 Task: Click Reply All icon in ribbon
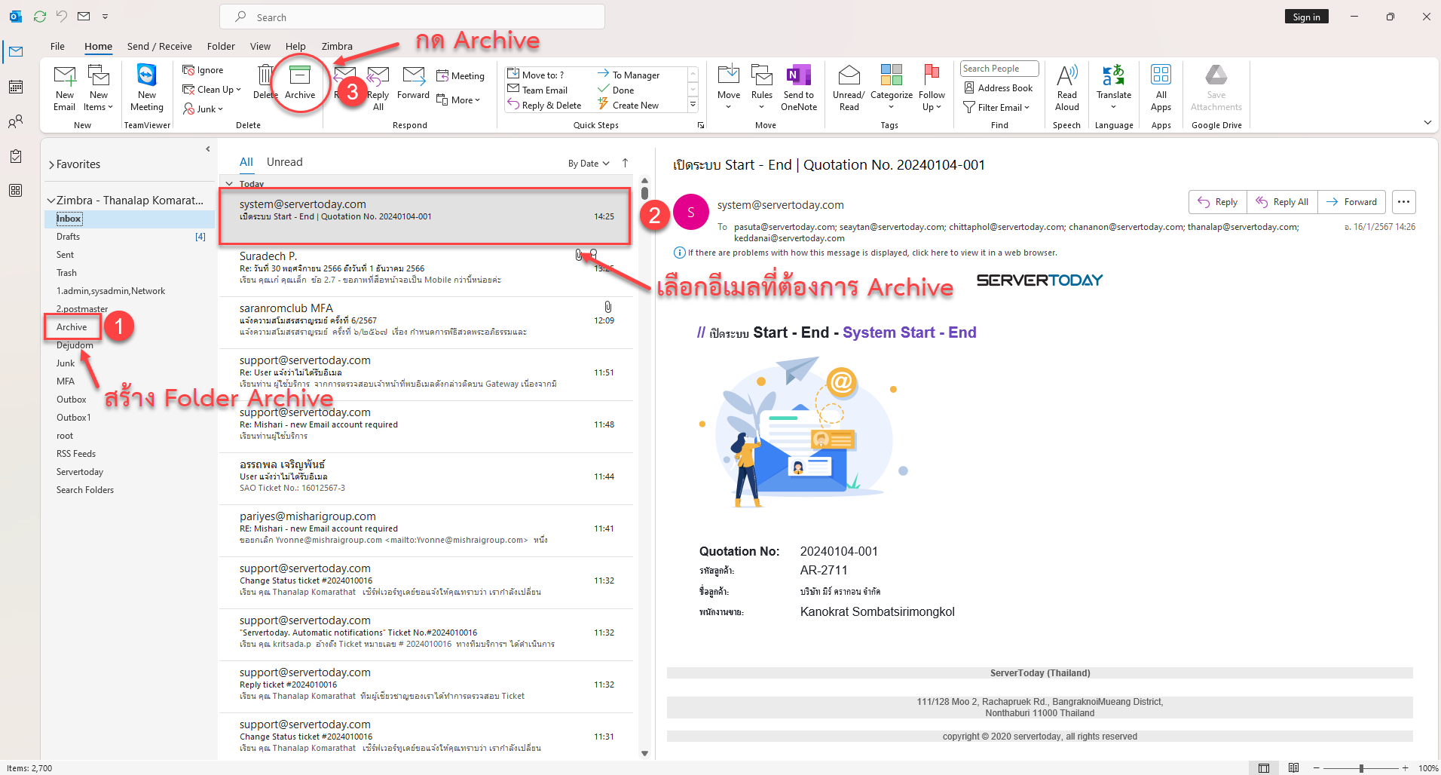tap(378, 76)
